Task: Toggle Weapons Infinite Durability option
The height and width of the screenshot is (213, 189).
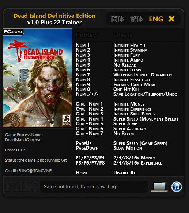Action: tap(143, 75)
